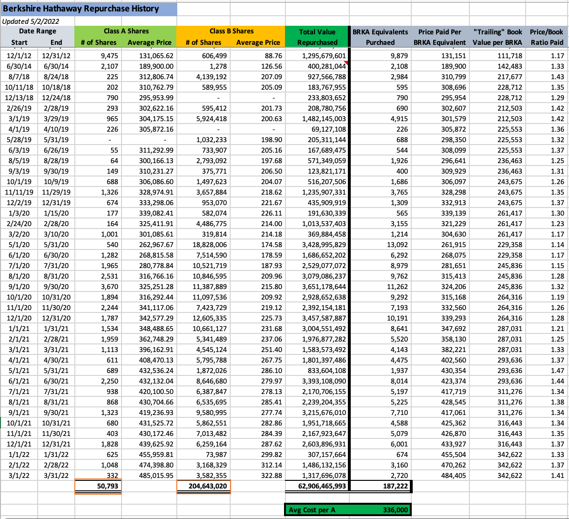The width and height of the screenshot is (569, 519).
Task: Select the Class B total cell 204,643,020
Action: [x=203, y=487]
